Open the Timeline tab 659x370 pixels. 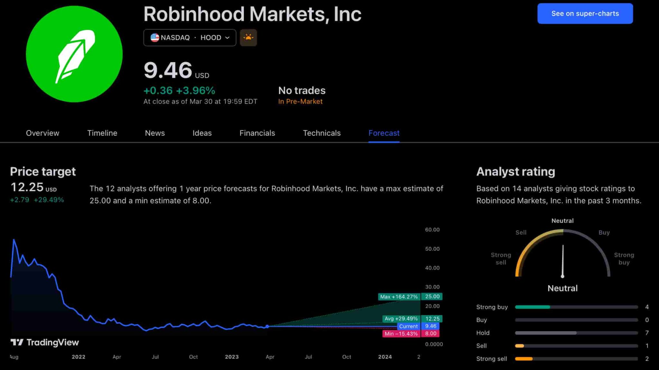(x=102, y=133)
